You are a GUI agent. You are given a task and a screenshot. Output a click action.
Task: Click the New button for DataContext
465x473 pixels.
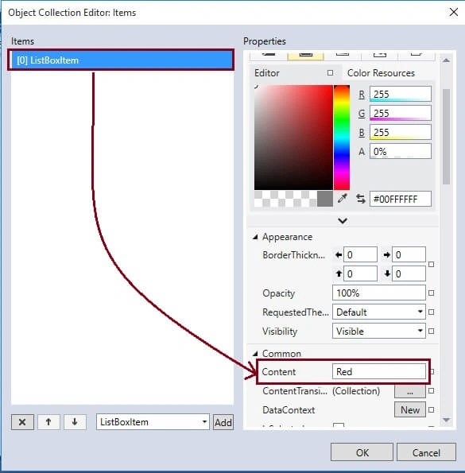(410, 409)
